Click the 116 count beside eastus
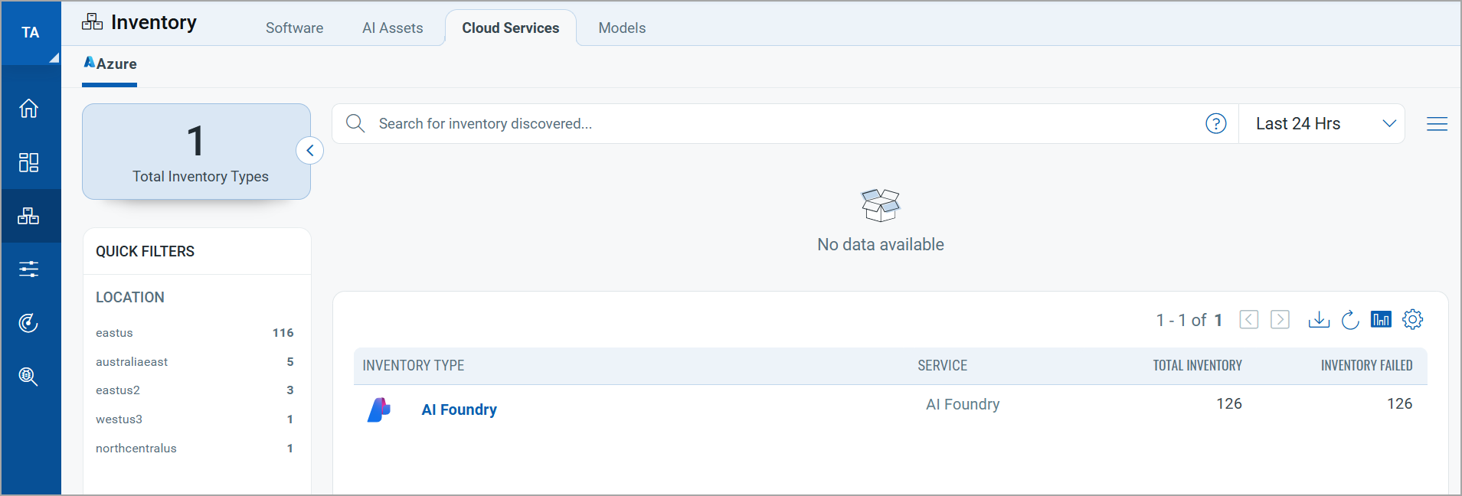1462x496 pixels. tap(283, 333)
